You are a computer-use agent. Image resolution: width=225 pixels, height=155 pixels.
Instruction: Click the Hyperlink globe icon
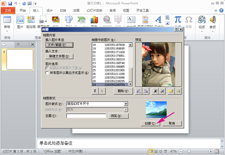click(107, 20)
